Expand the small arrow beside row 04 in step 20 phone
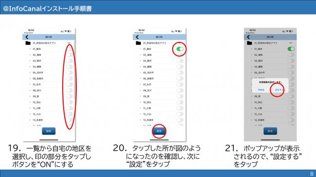Screen dimensions: 316x177 point(140,67)
